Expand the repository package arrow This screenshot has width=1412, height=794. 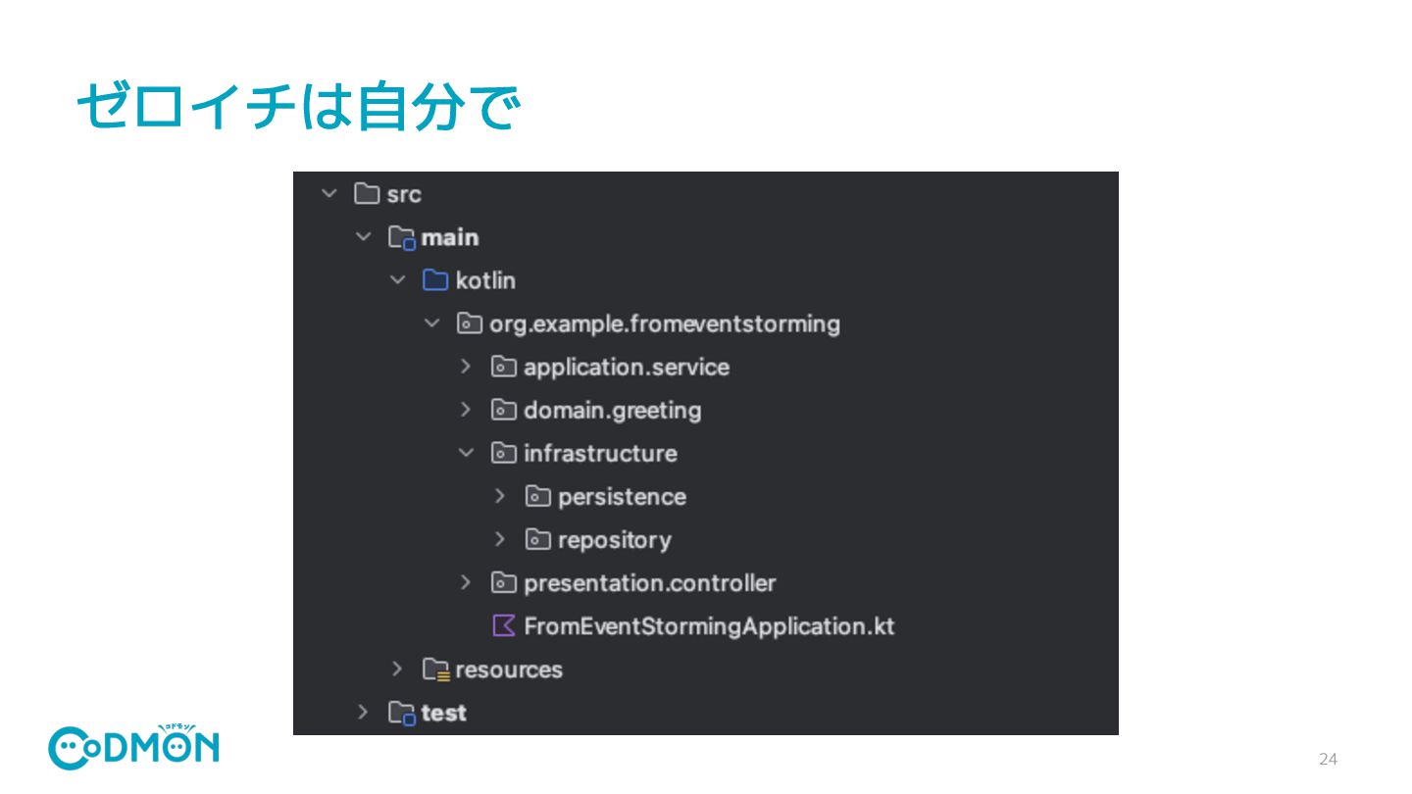coord(500,539)
